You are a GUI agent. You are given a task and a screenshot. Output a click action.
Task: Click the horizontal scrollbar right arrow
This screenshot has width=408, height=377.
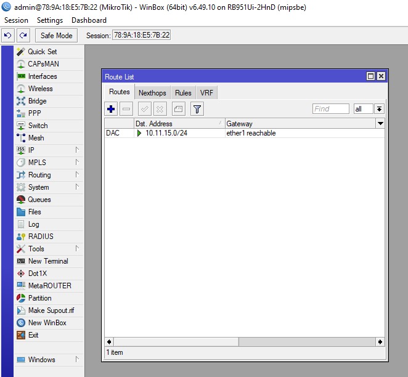380,342
